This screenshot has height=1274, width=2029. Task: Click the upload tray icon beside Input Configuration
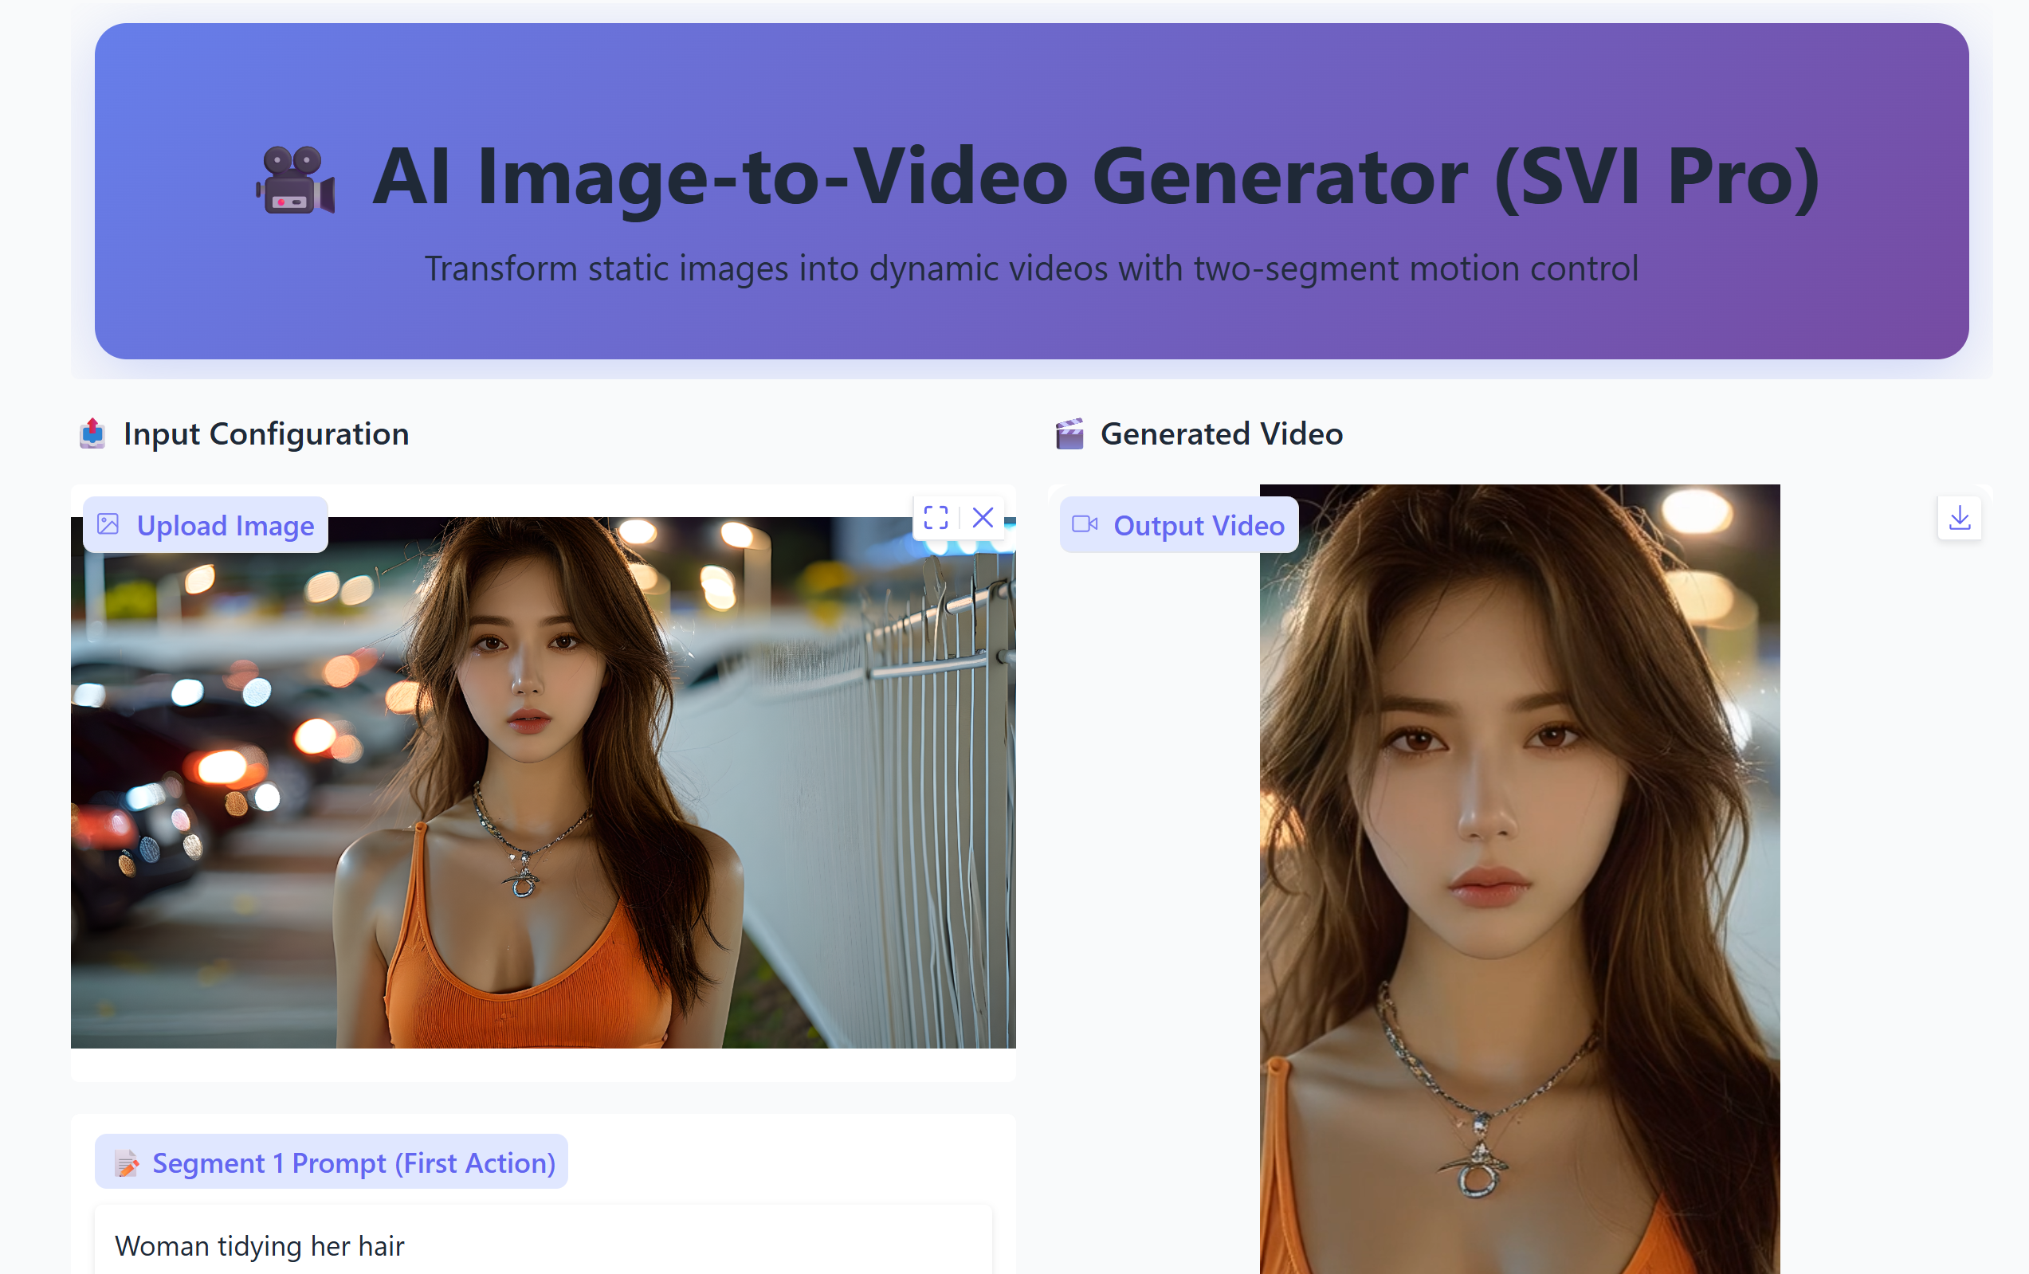point(92,433)
